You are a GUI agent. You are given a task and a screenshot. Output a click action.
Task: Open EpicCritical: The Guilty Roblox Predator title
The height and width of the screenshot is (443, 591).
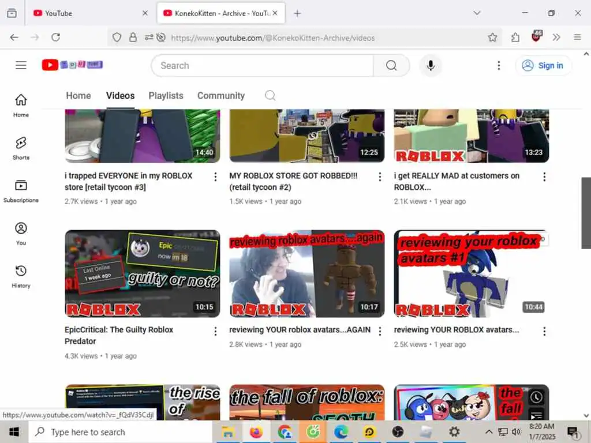click(x=119, y=335)
